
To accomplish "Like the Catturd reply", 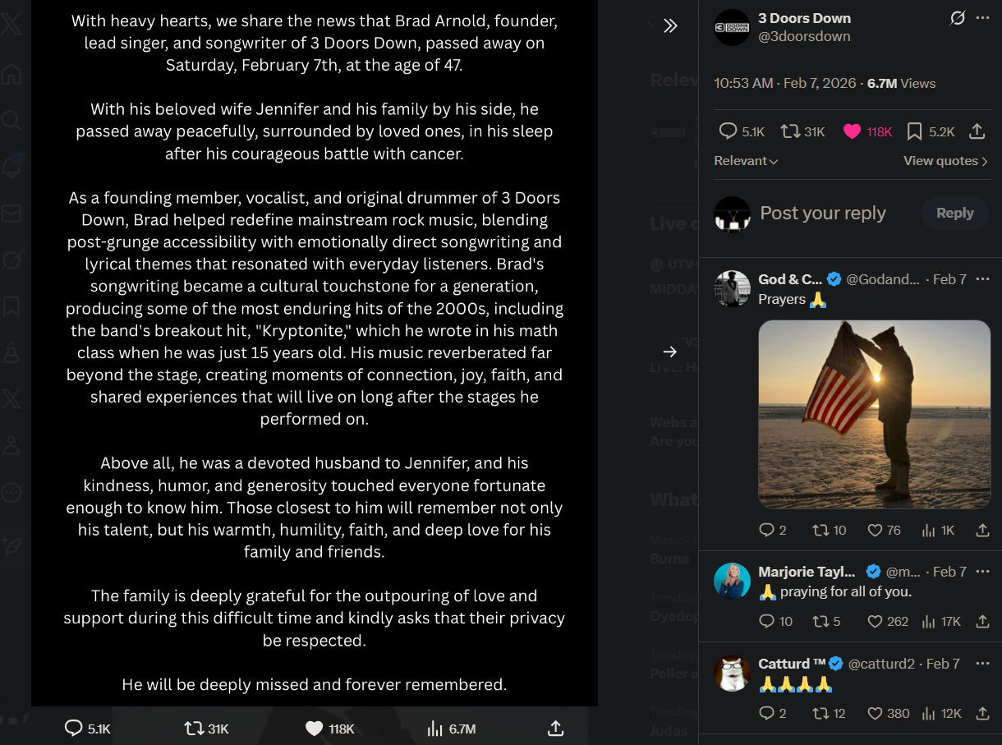I will click(876, 713).
